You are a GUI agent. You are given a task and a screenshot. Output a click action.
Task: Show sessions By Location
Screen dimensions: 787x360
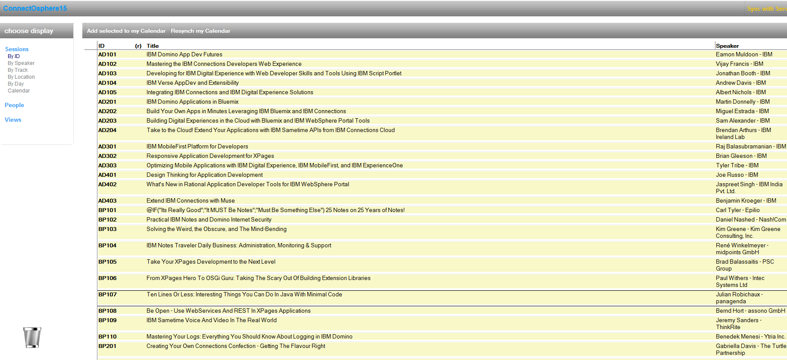coord(22,77)
